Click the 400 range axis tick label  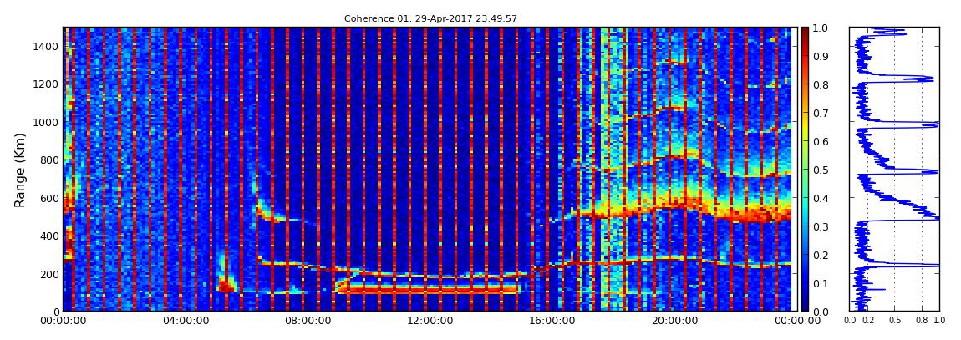coord(49,236)
